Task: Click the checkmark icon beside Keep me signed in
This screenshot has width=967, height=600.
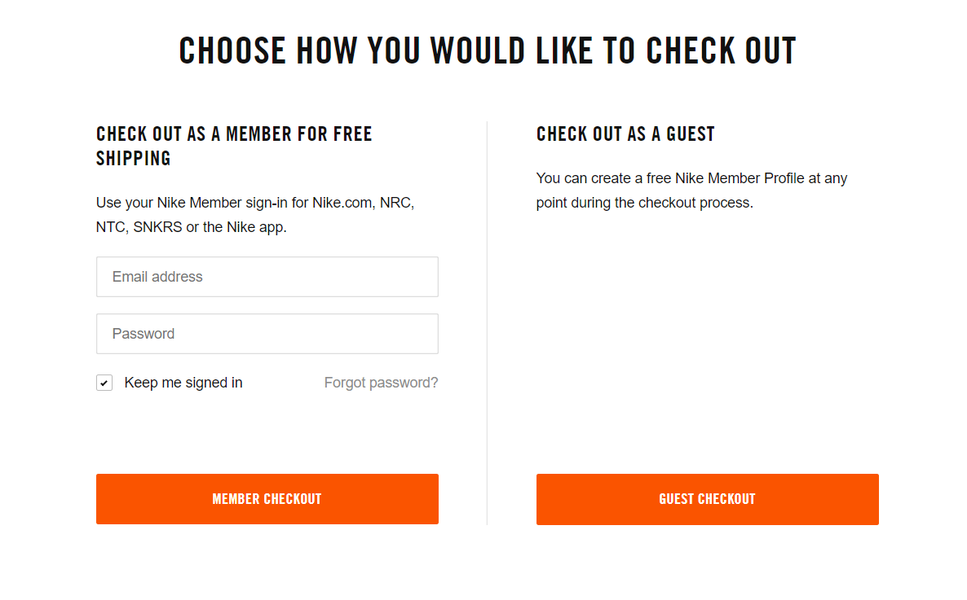Action: tap(104, 383)
